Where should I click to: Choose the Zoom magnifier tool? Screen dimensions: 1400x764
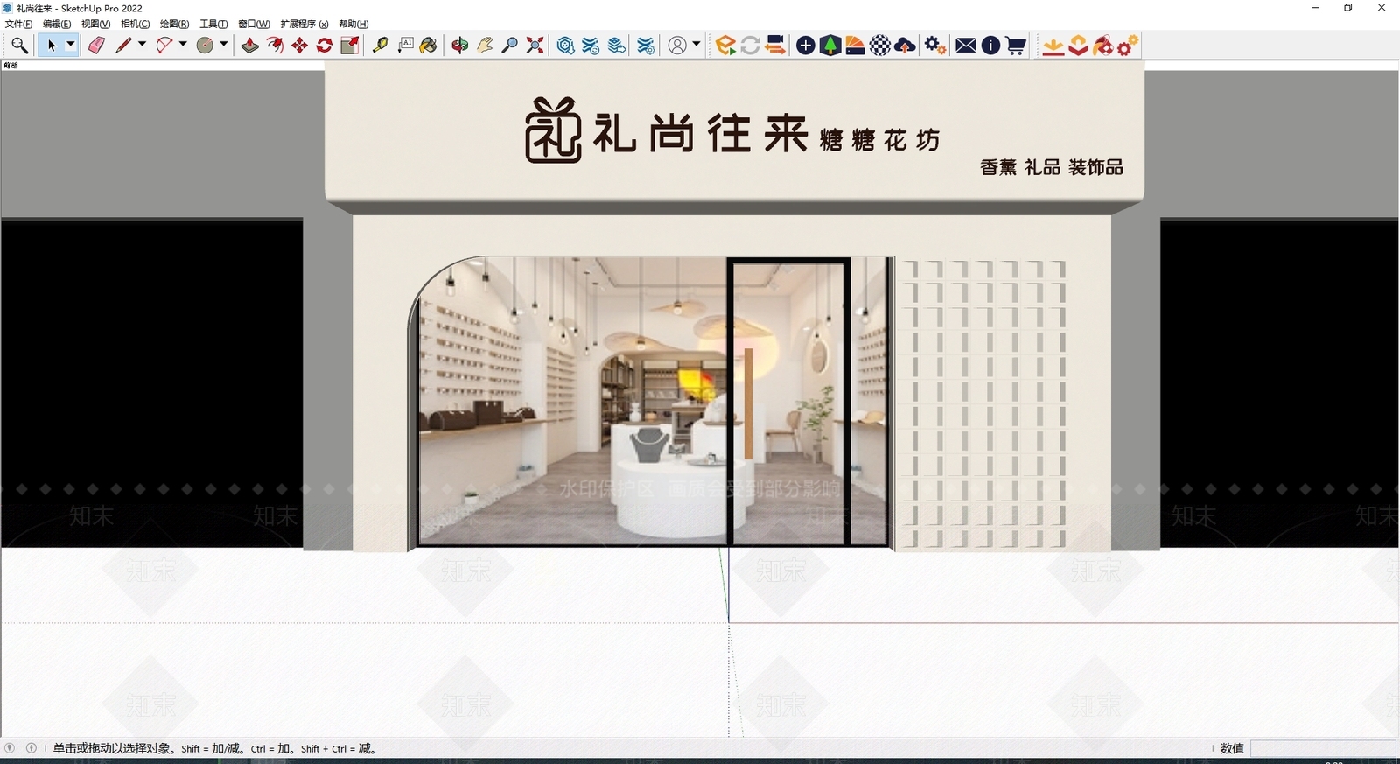[509, 46]
